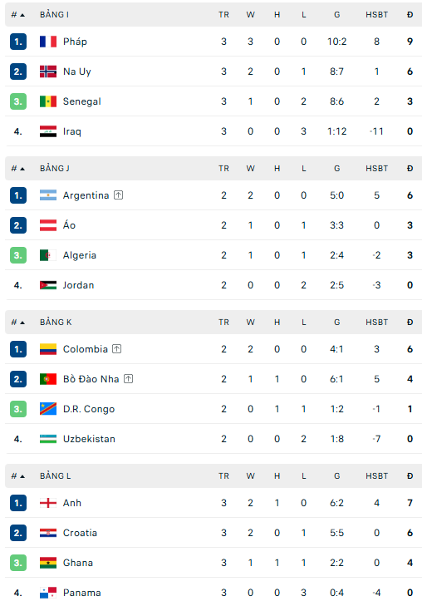Click the promotion arrow icon beside Argentina
This screenshot has width=422, height=606.
(x=119, y=195)
